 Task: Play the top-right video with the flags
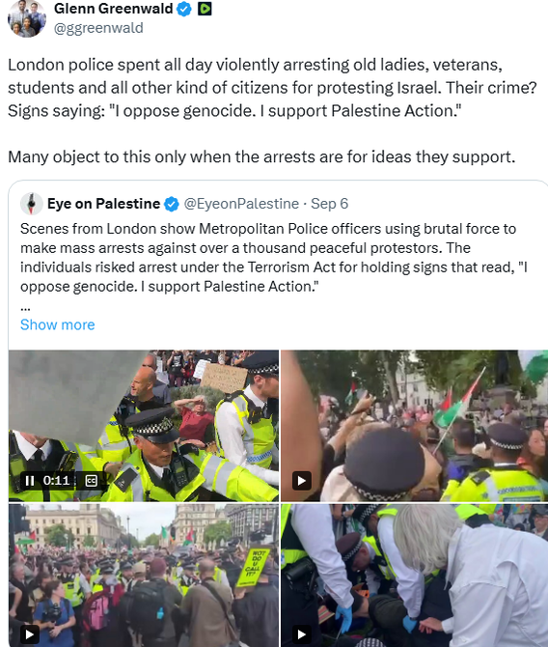pyautogui.click(x=302, y=481)
